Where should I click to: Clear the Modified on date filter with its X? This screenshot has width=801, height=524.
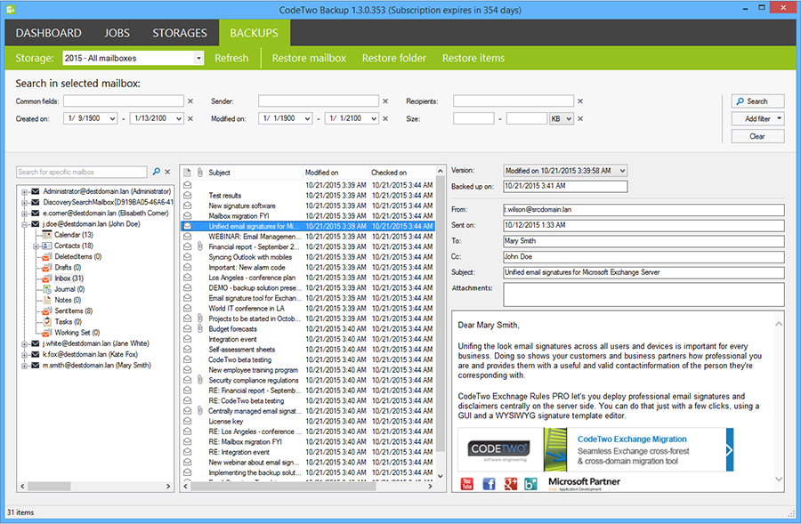(385, 118)
